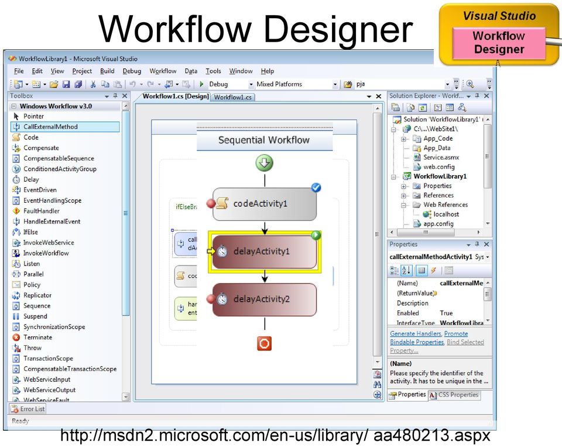This screenshot has height=446, width=562.
Task: Click the designer vertical scrollbar
Action: click(377, 235)
